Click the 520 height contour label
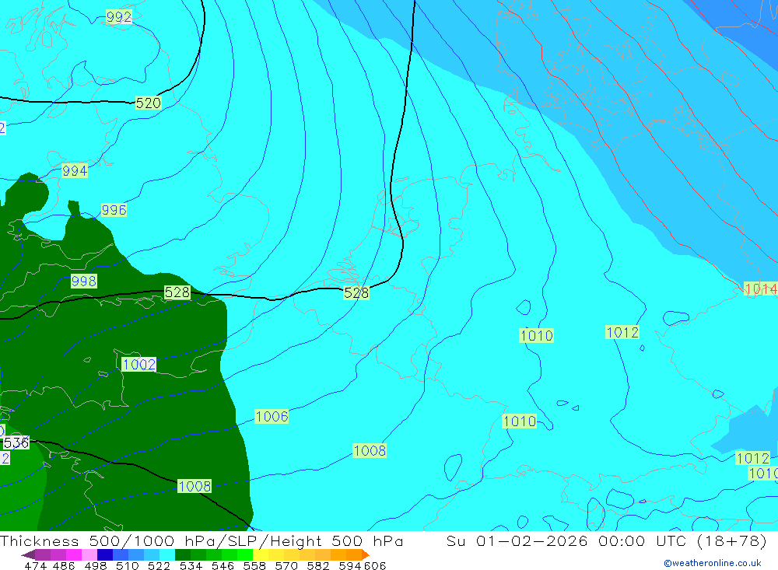The height and width of the screenshot is (570, 778). (x=149, y=103)
